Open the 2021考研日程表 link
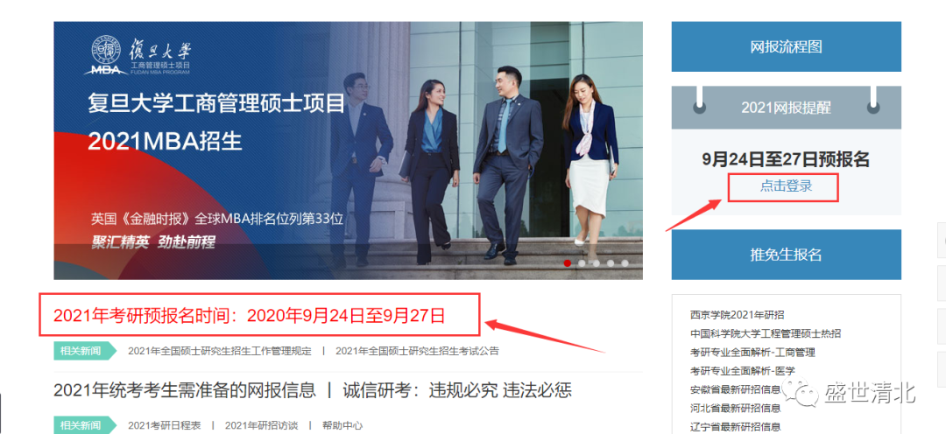The height and width of the screenshot is (434, 946). click(164, 425)
